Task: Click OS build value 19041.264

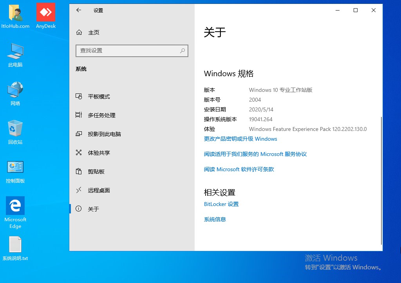Action: [260, 119]
